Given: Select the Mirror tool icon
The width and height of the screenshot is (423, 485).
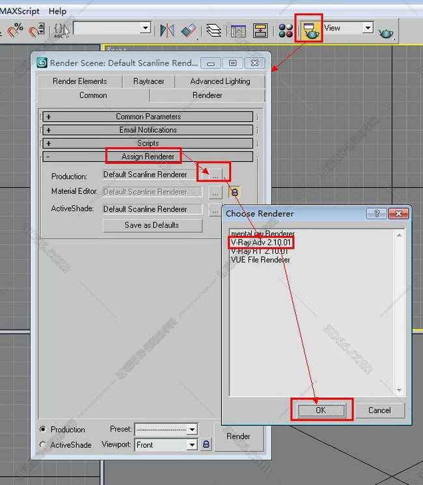Looking at the screenshot, I should pos(167,31).
